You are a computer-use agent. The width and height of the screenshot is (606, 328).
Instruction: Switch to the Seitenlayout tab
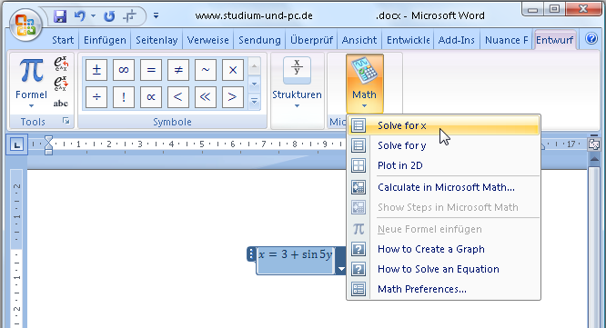pos(157,40)
